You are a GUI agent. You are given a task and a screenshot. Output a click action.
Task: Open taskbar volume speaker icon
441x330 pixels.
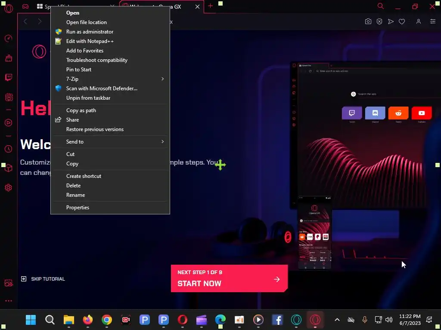coord(389,320)
